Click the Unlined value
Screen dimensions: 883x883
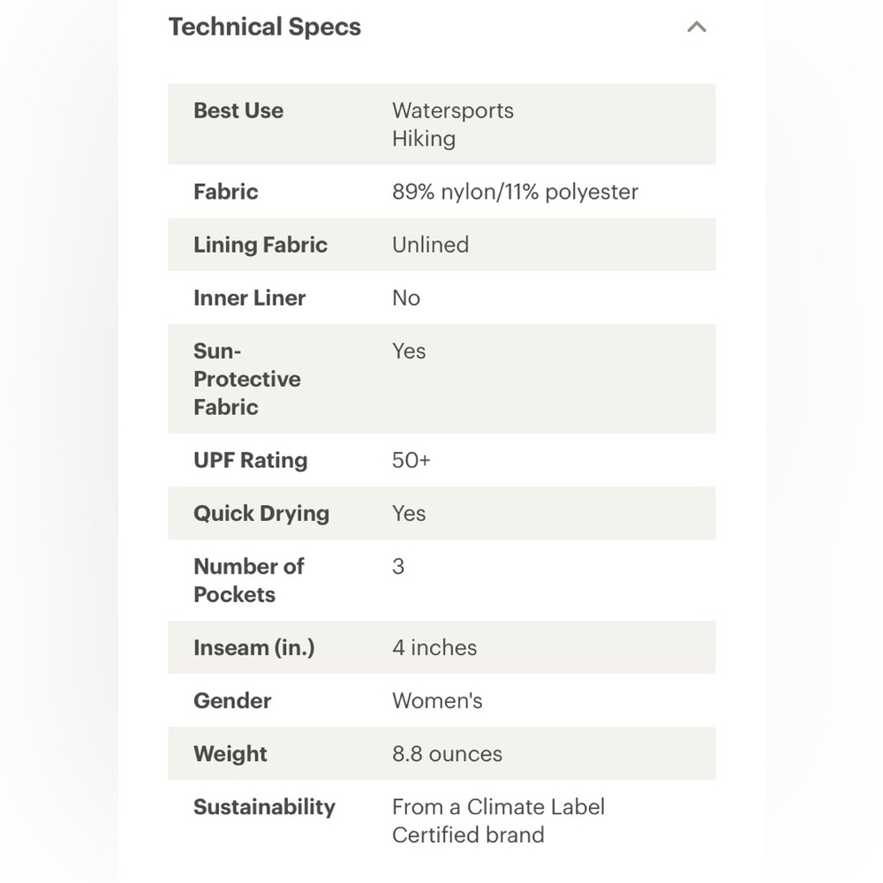click(x=430, y=245)
